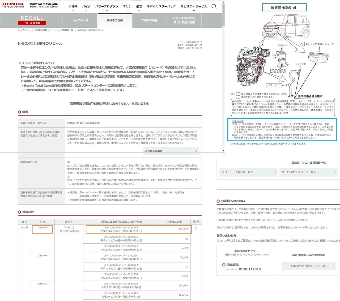
Task: Click the RECALL リコール等情報 banner
Action: (x=32, y=20)
